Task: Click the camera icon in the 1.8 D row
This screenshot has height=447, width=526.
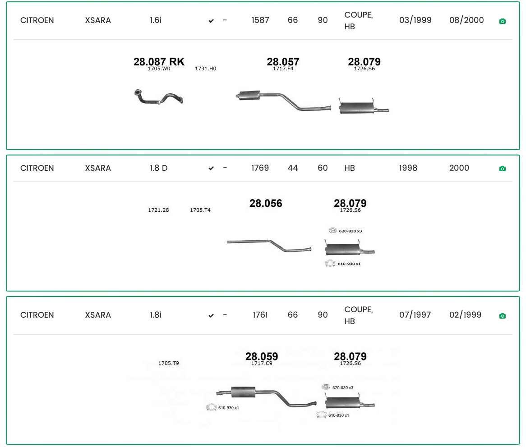Action: [x=502, y=169]
